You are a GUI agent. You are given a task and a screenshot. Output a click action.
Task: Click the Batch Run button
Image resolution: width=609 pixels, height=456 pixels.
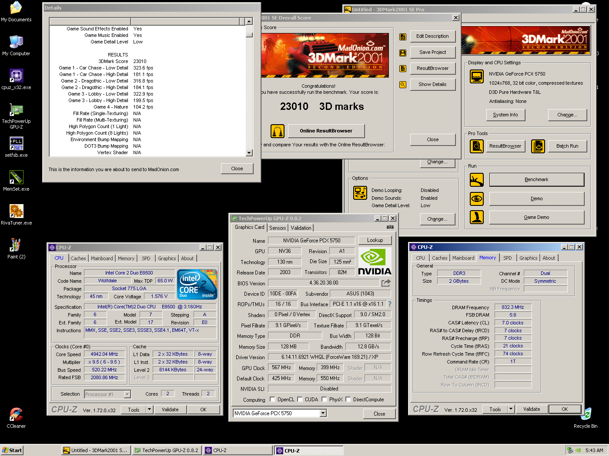tap(567, 146)
